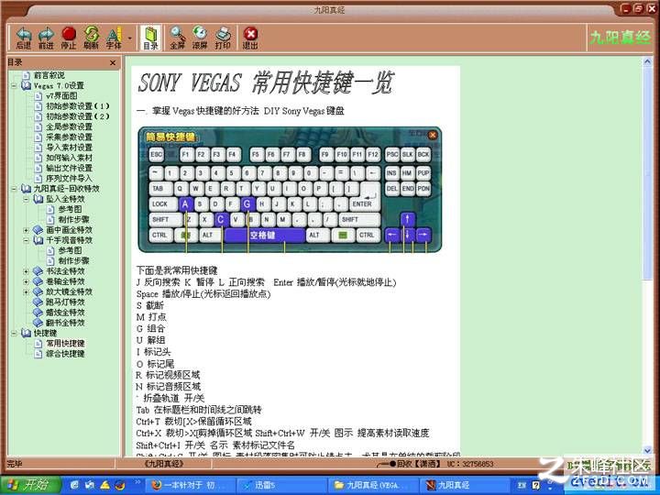Screen dimensions: 660x495
Task: Switch to 九阳真经 VEGA folder taskbar item
Action: point(373,485)
